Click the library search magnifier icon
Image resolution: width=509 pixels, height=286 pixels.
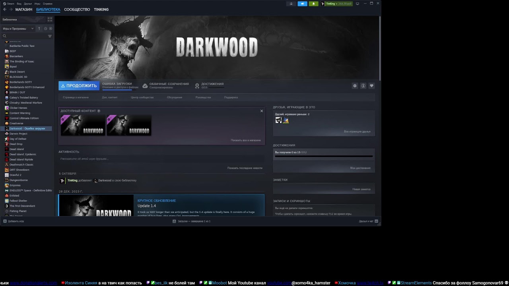click(x=5, y=36)
